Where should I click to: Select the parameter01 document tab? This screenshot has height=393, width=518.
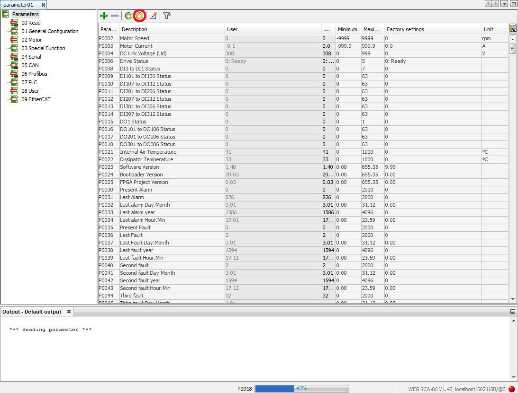point(21,4)
